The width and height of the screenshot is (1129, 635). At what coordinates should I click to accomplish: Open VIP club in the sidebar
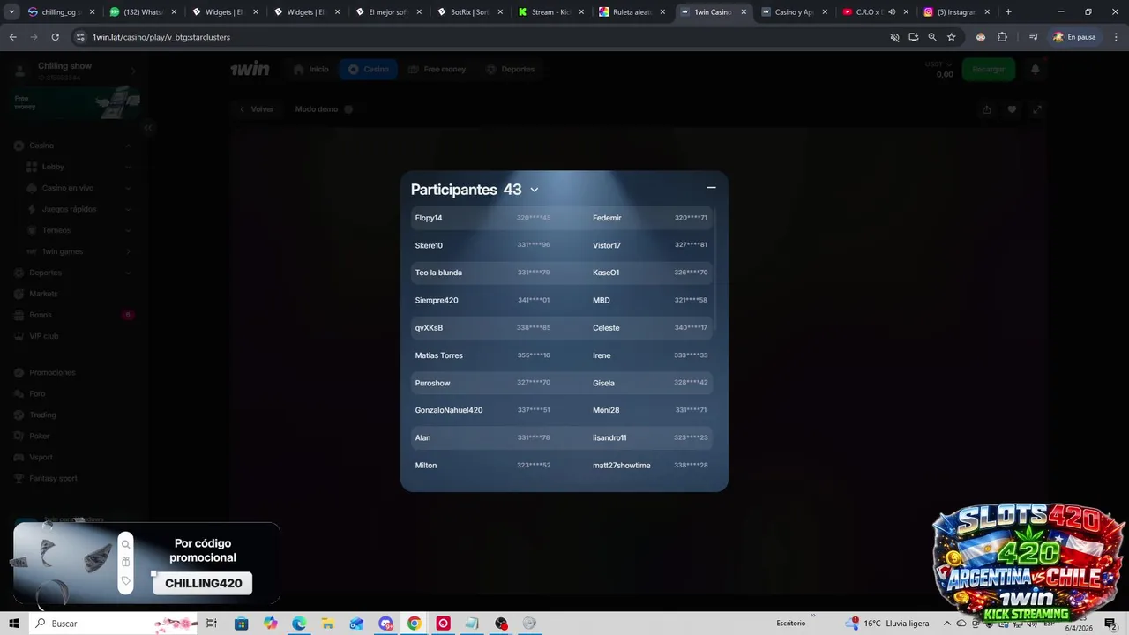click(x=44, y=336)
